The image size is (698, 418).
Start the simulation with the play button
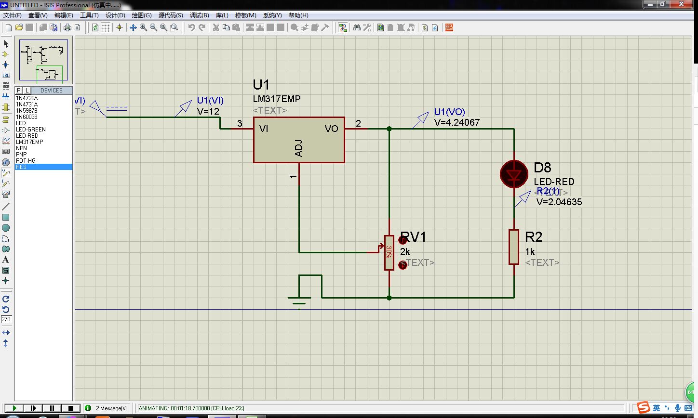click(x=14, y=408)
